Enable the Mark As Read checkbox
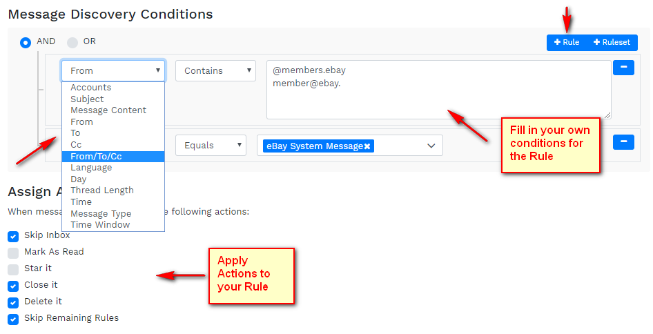Viewport: 653px width, 334px height. 13,253
